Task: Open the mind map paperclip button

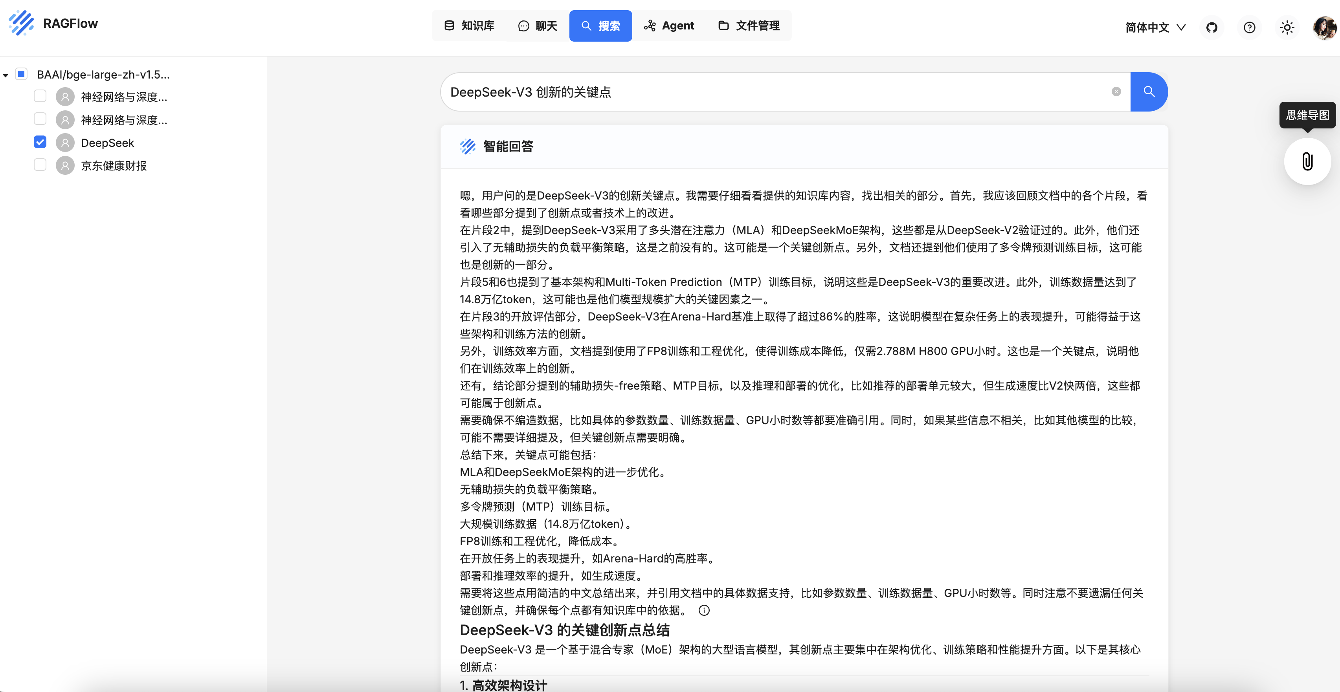Action: pos(1307,162)
